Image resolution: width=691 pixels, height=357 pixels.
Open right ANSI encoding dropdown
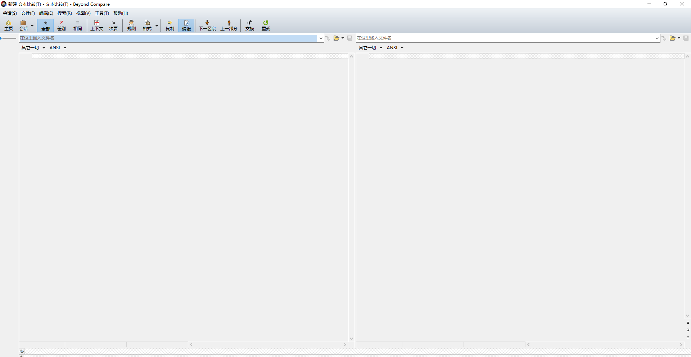click(x=395, y=48)
